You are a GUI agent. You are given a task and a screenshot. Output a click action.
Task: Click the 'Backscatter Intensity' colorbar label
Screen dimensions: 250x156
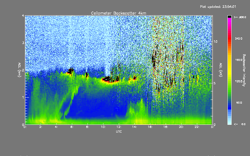244,70
